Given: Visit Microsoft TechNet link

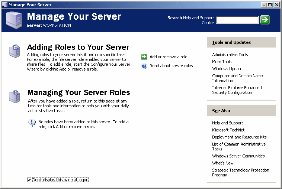Looking at the screenshot, I should point(228,130).
